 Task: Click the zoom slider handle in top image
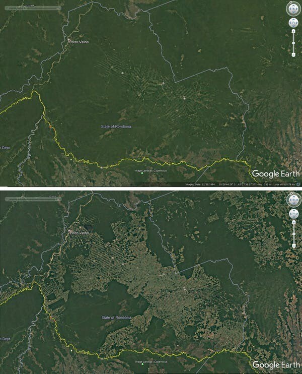293,43
